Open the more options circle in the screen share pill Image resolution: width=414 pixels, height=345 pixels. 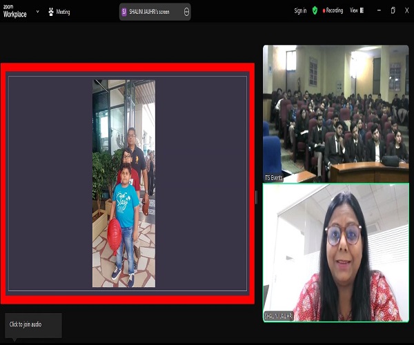pyautogui.click(x=187, y=12)
